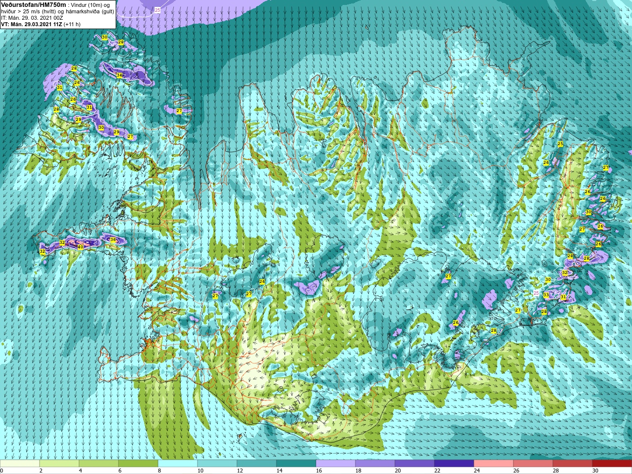632x474 pixels.
Task: Pick the olive green 6–8 m/s legend swatch
Action: pyautogui.click(x=138, y=463)
